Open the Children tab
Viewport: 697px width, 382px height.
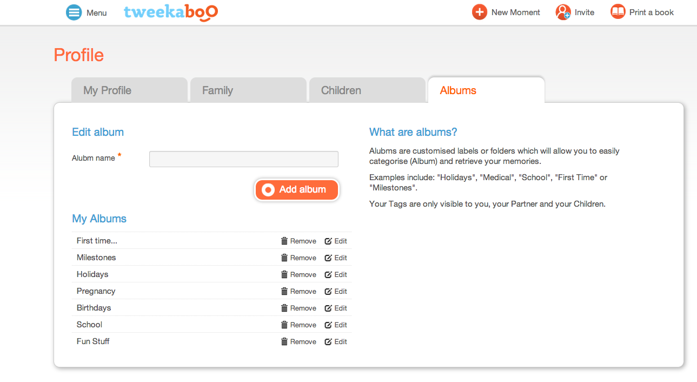pyautogui.click(x=368, y=90)
